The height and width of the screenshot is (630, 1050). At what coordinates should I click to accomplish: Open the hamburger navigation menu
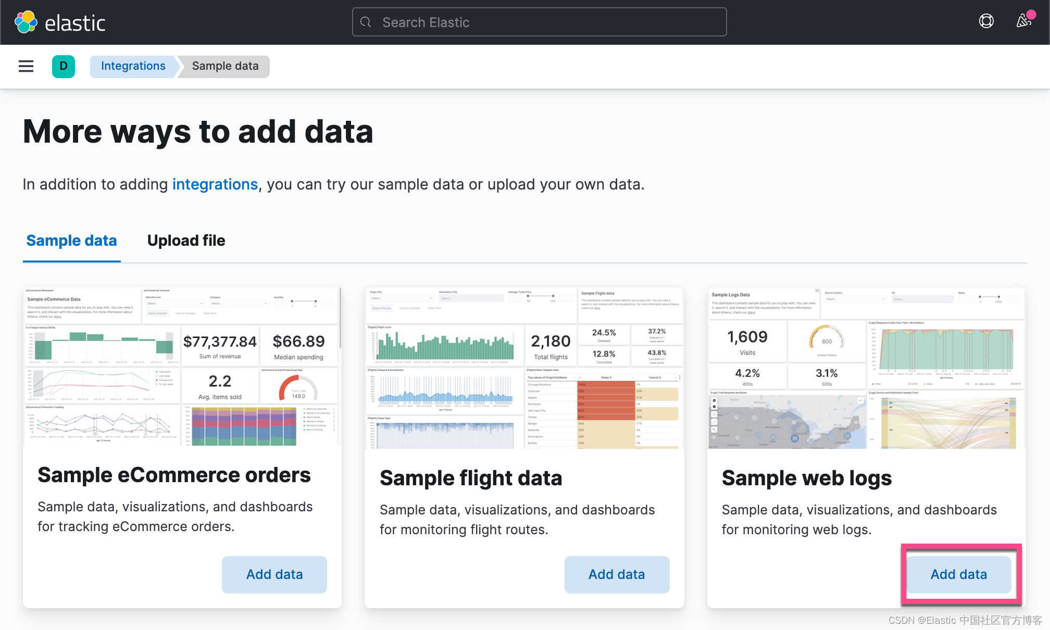(x=26, y=66)
